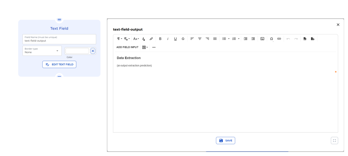The height and width of the screenshot is (156, 348).
Task: Click EDIT TEXT FIELD button
Action: click(59, 64)
